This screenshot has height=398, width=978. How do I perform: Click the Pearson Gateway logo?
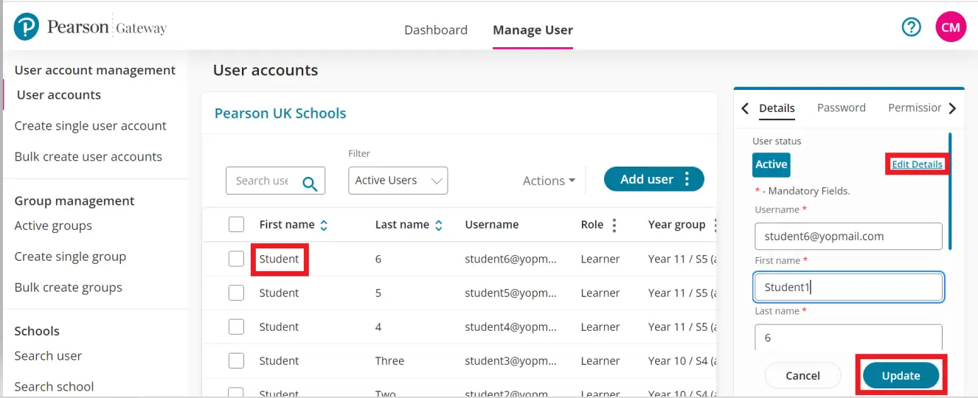(x=90, y=28)
